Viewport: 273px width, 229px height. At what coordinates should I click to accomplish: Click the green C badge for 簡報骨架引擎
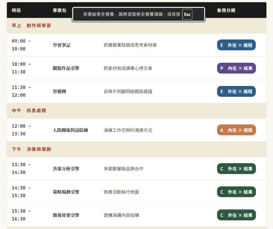[x=236, y=215]
